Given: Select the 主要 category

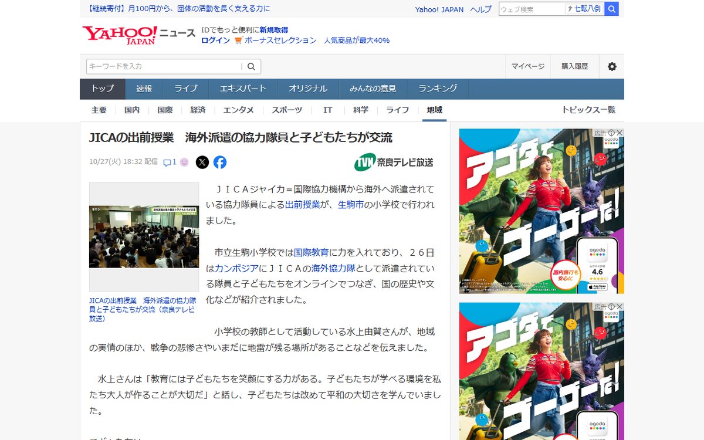Looking at the screenshot, I should (99, 110).
